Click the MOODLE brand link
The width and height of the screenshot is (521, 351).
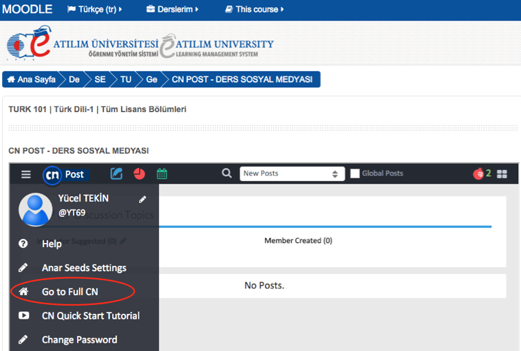click(x=28, y=10)
